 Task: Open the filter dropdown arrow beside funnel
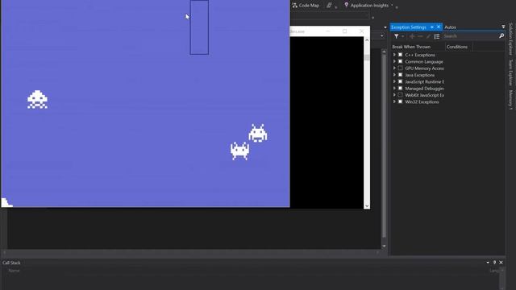point(402,36)
